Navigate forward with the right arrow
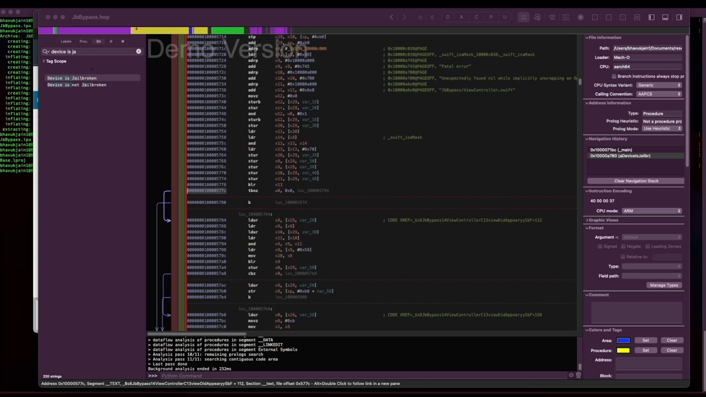The height and width of the screenshot is (397, 706). pyautogui.click(x=404, y=17)
